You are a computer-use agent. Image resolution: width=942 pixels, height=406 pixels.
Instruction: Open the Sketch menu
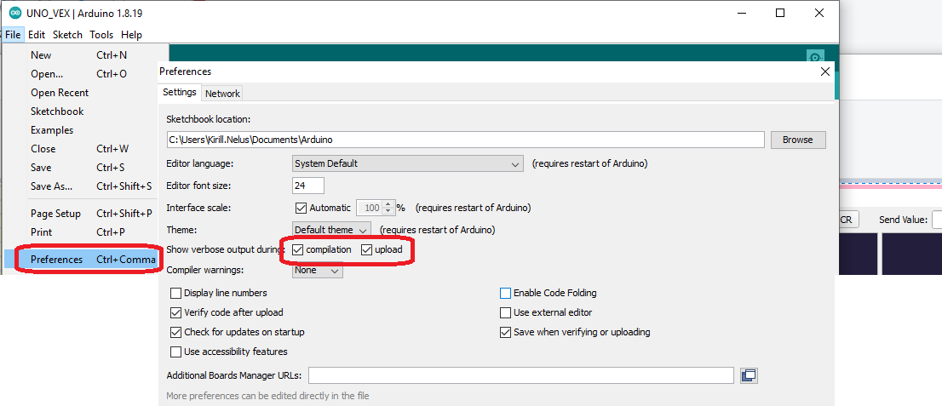click(67, 35)
